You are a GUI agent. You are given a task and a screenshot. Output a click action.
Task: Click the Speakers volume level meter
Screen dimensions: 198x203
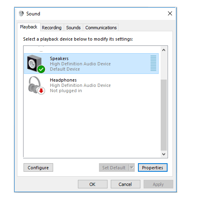153,63
